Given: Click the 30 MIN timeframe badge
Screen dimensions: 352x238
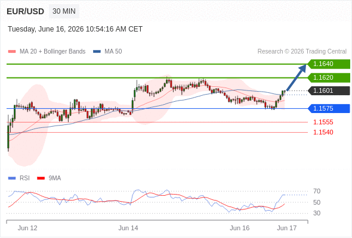Looking at the screenshot, I should point(64,11).
